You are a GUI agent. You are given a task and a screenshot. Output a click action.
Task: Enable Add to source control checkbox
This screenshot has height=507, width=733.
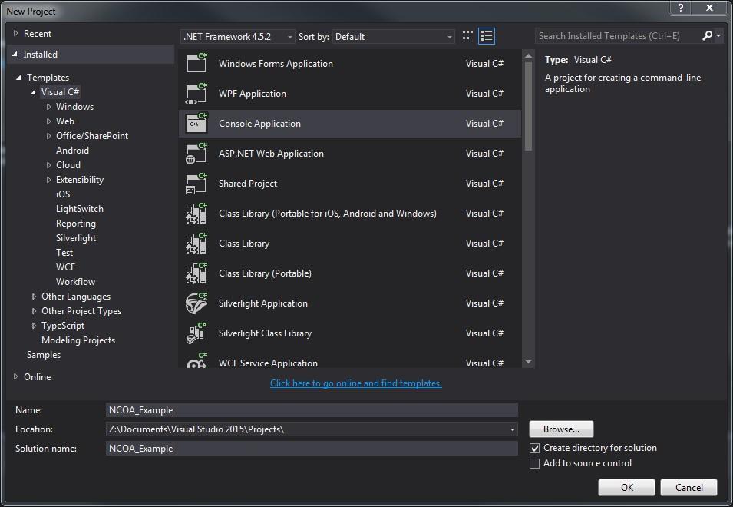(535, 463)
